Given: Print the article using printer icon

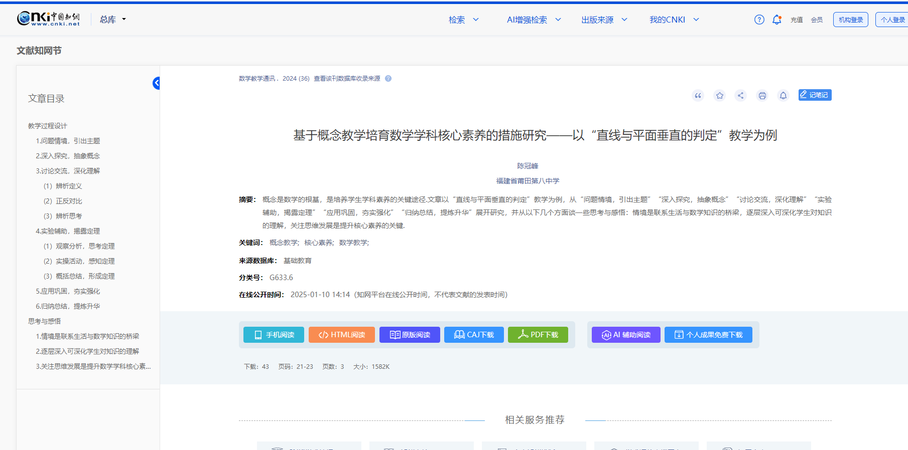Looking at the screenshot, I should tap(762, 96).
